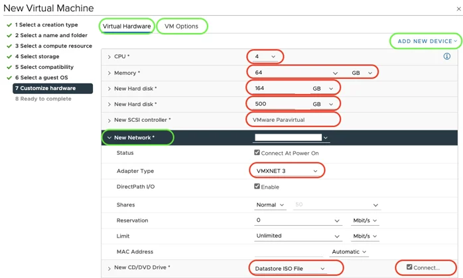Click the CPU info icon

[x=446, y=57]
